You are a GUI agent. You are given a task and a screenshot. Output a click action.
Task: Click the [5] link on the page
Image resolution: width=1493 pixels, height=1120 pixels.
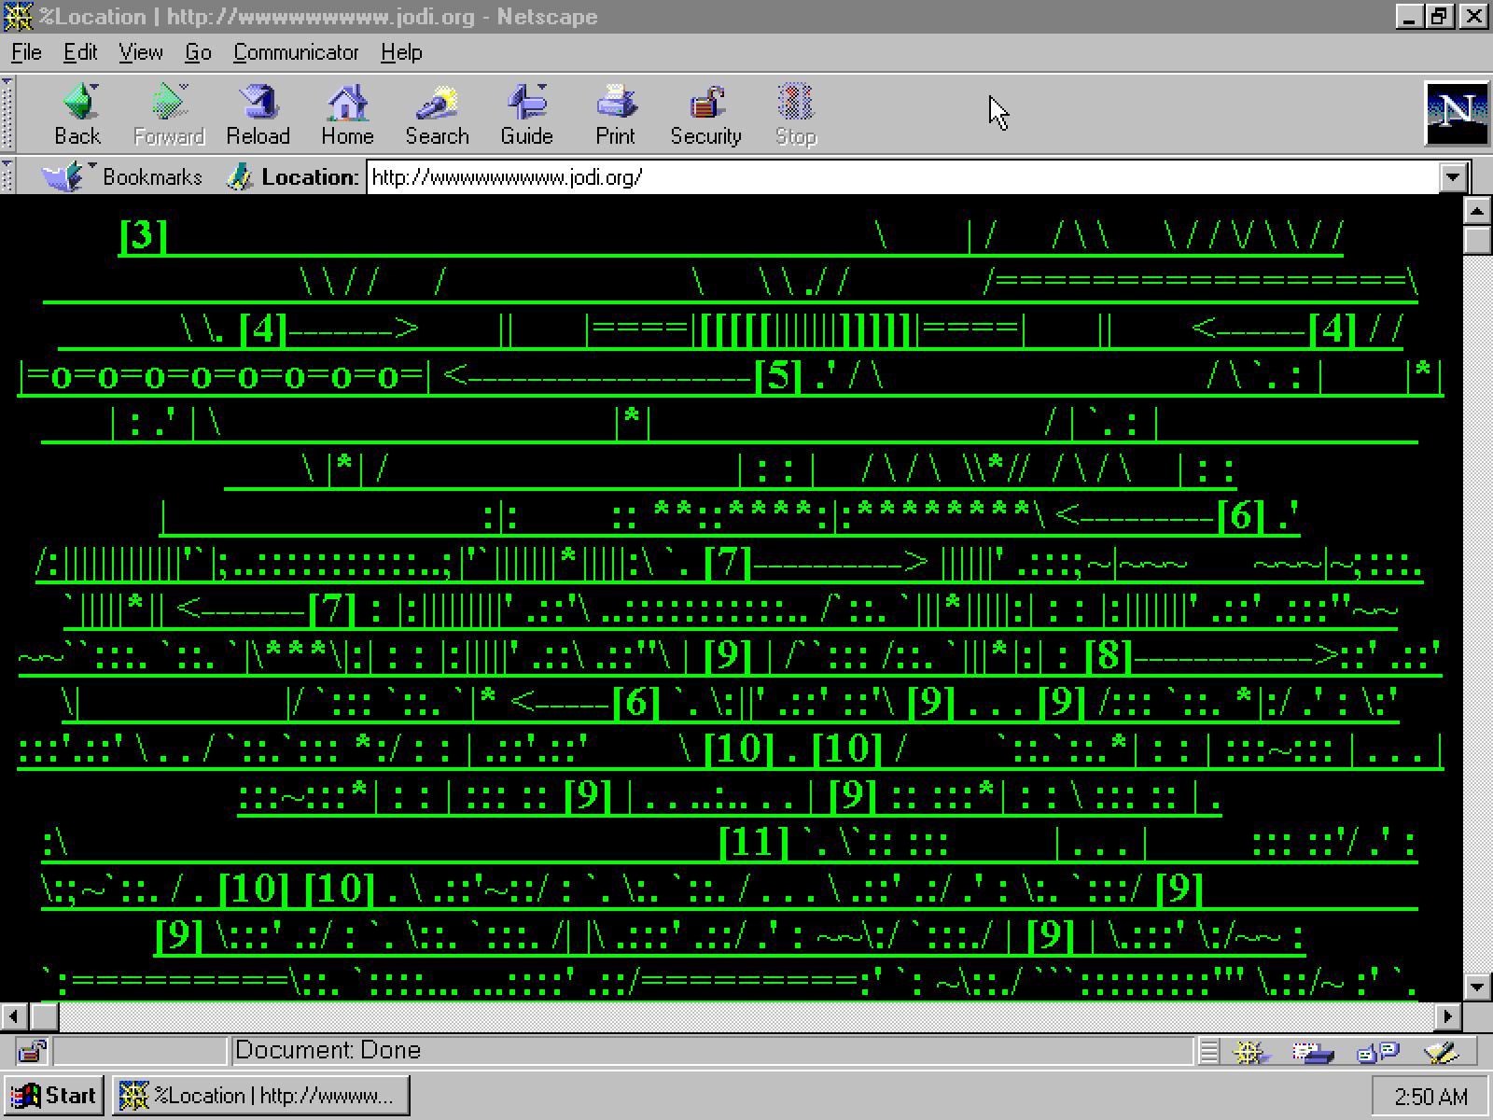click(x=777, y=374)
